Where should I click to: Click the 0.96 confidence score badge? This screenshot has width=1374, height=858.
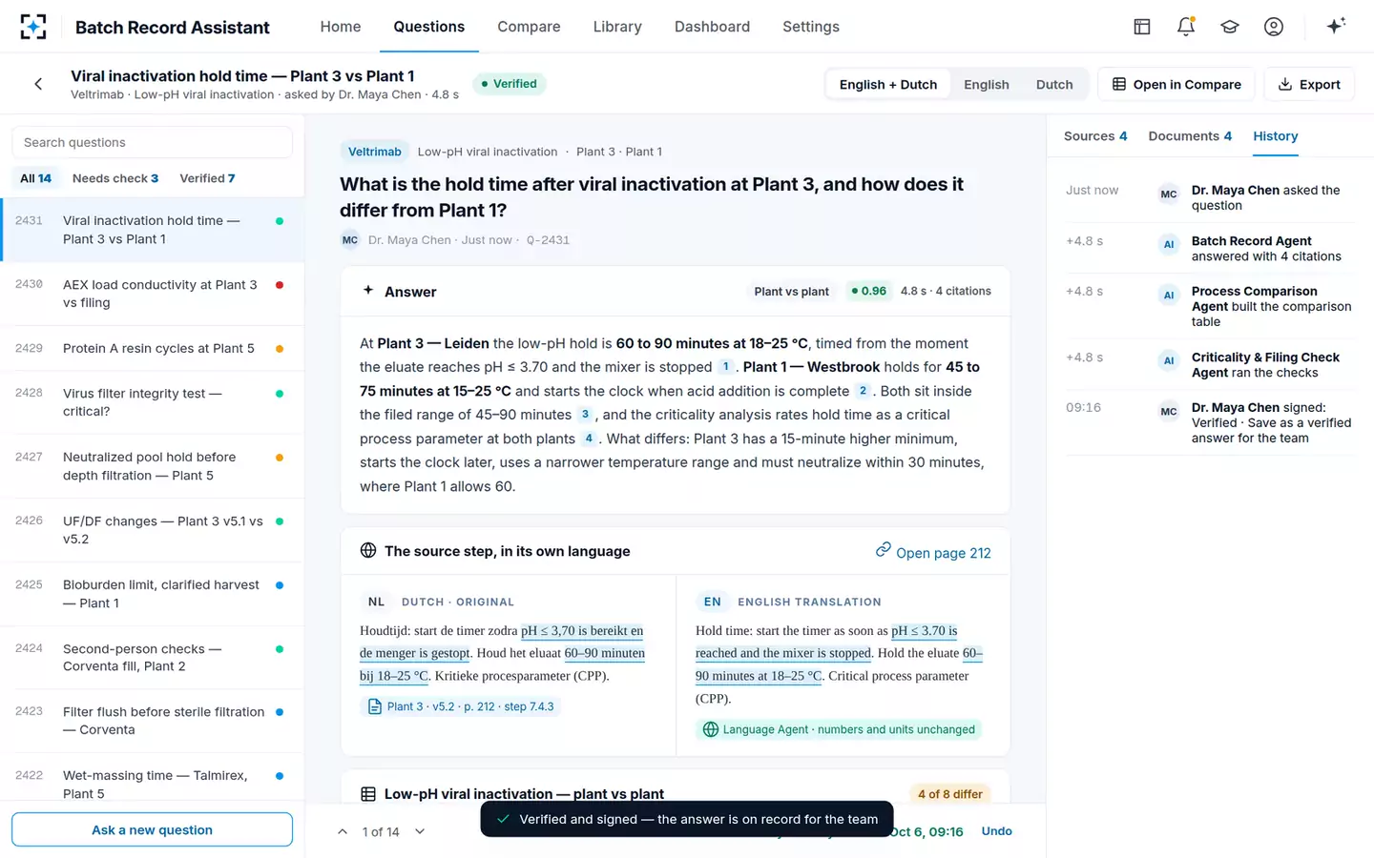868,291
